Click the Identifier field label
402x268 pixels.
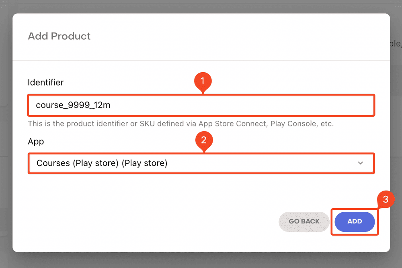(45, 83)
